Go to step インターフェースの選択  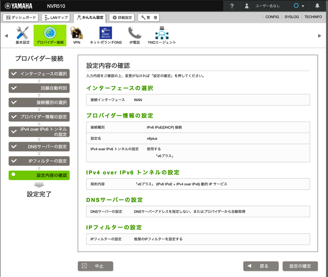click(39, 74)
